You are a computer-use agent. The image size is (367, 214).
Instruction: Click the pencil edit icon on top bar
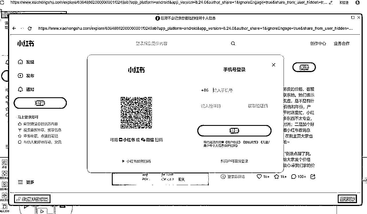331,2
